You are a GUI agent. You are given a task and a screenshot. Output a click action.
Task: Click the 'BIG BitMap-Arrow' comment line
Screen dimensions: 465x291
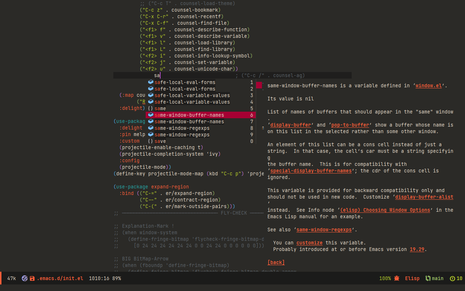pyautogui.click(x=141, y=259)
